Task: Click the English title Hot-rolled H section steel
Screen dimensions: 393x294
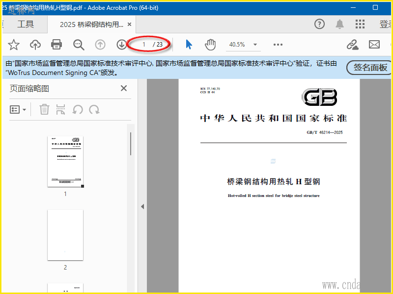Action: click(x=274, y=196)
